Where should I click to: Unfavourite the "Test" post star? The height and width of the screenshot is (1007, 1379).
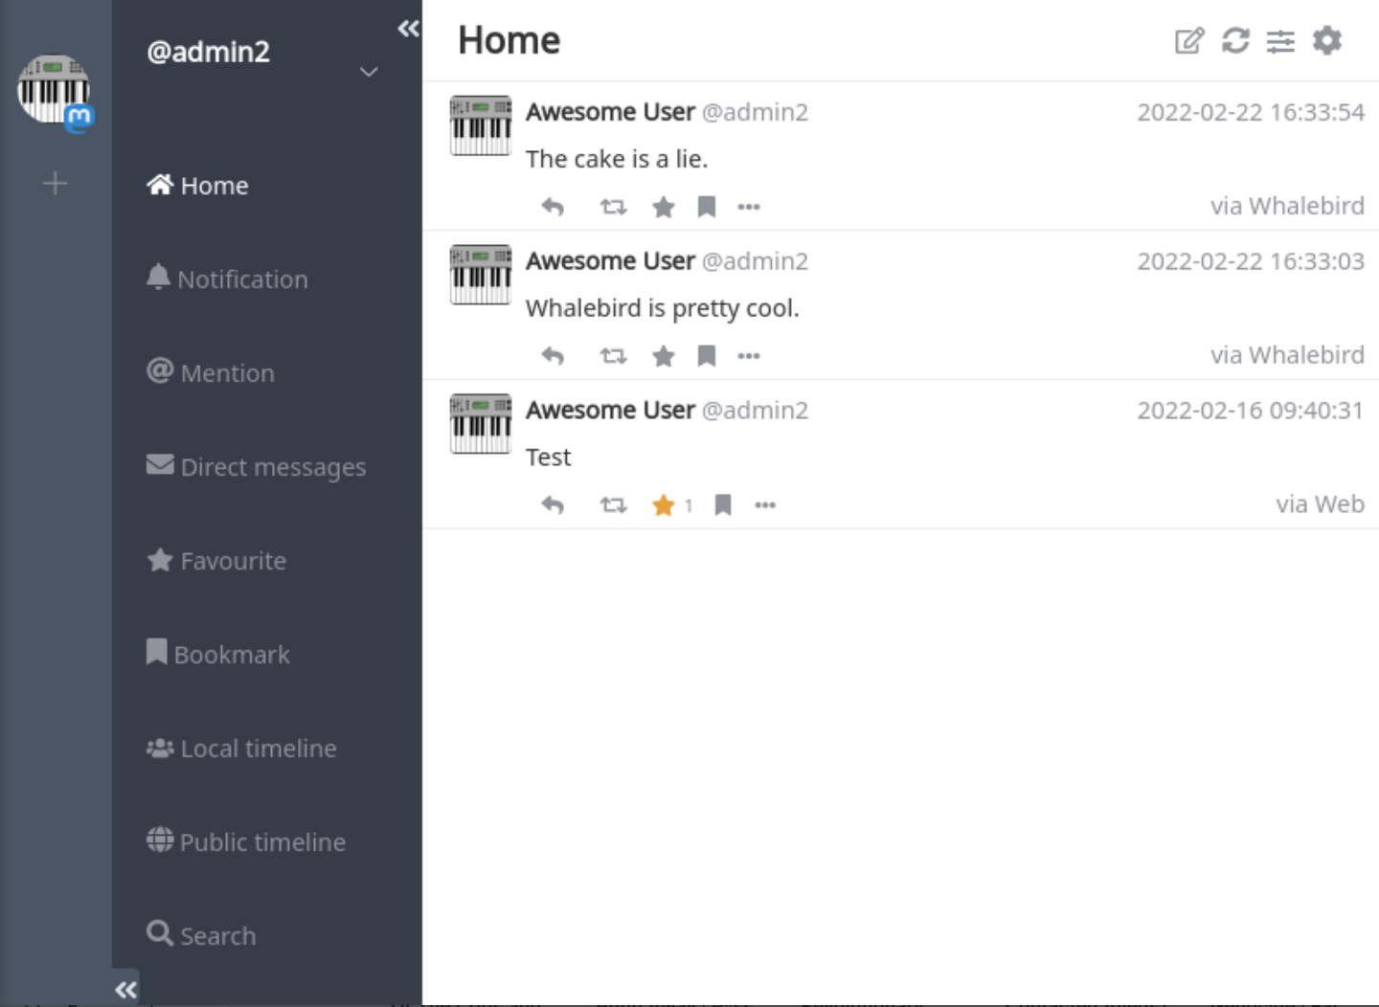tap(663, 505)
